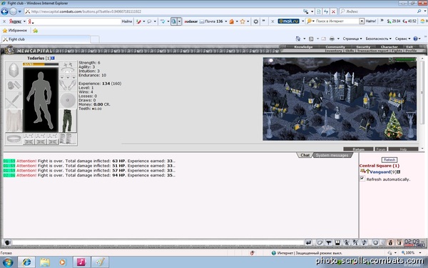Open the shield equipment slot
428x268 pixels.
(x=68, y=100)
